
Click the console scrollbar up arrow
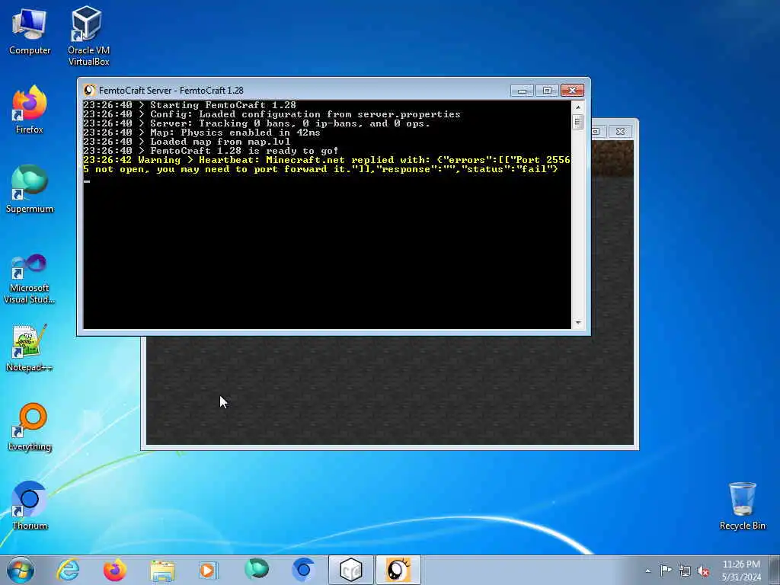coord(578,107)
